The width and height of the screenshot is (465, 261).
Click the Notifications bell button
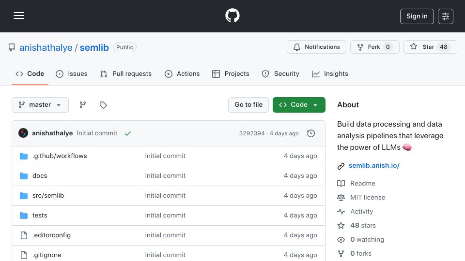point(316,47)
